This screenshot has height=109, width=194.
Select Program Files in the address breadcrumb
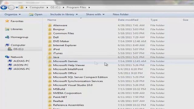click(76, 7)
